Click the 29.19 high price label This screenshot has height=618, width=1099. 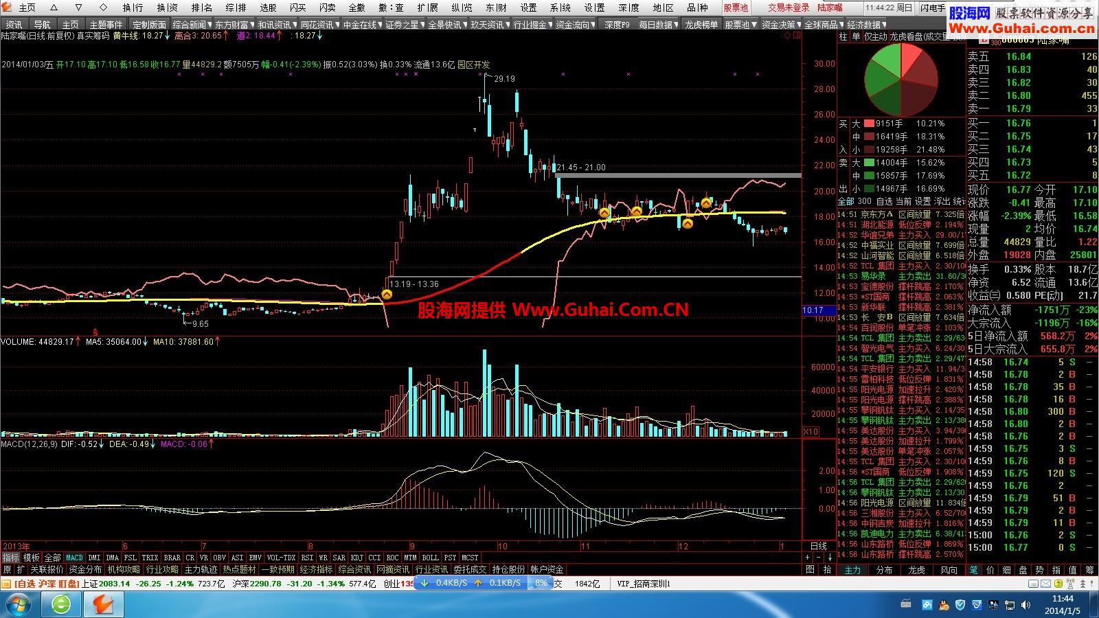point(504,79)
